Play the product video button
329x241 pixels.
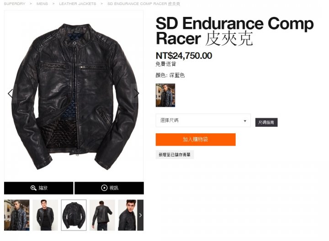click(x=109, y=188)
